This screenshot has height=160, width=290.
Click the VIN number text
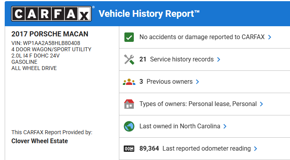click(46, 43)
